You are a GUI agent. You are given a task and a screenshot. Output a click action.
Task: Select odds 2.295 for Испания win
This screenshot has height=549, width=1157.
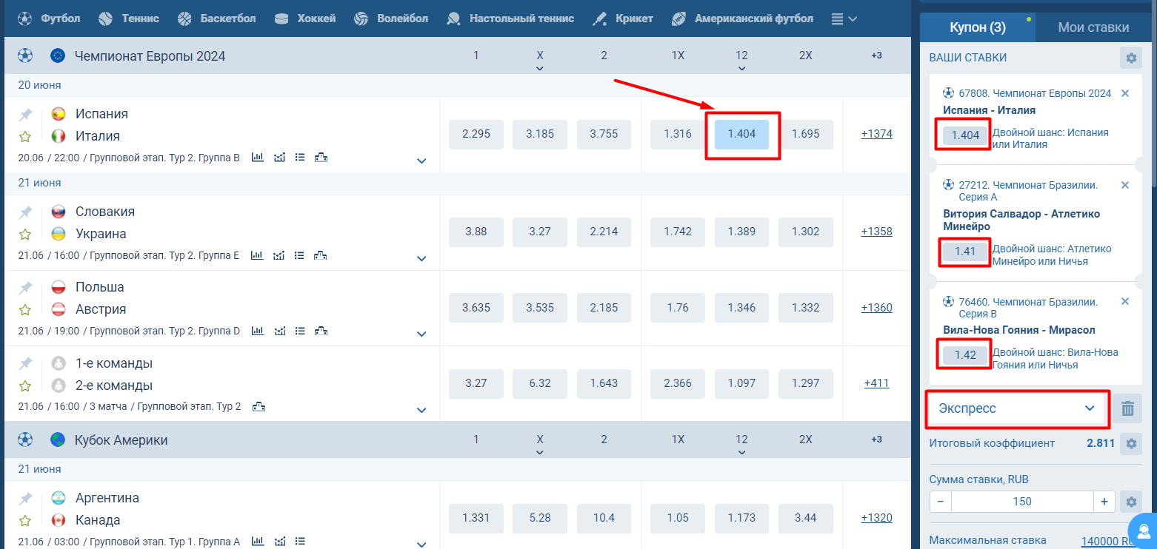[476, 134]
